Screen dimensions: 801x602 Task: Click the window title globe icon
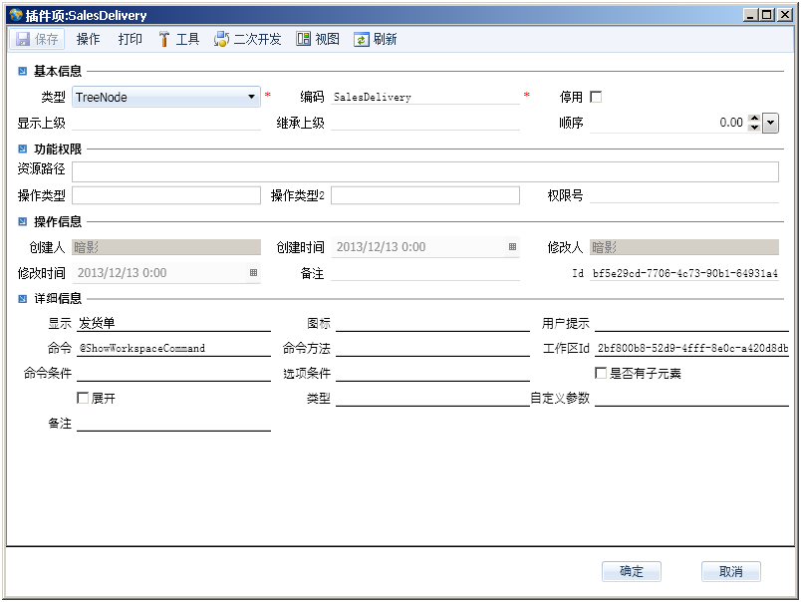click(x=16, y=15)
